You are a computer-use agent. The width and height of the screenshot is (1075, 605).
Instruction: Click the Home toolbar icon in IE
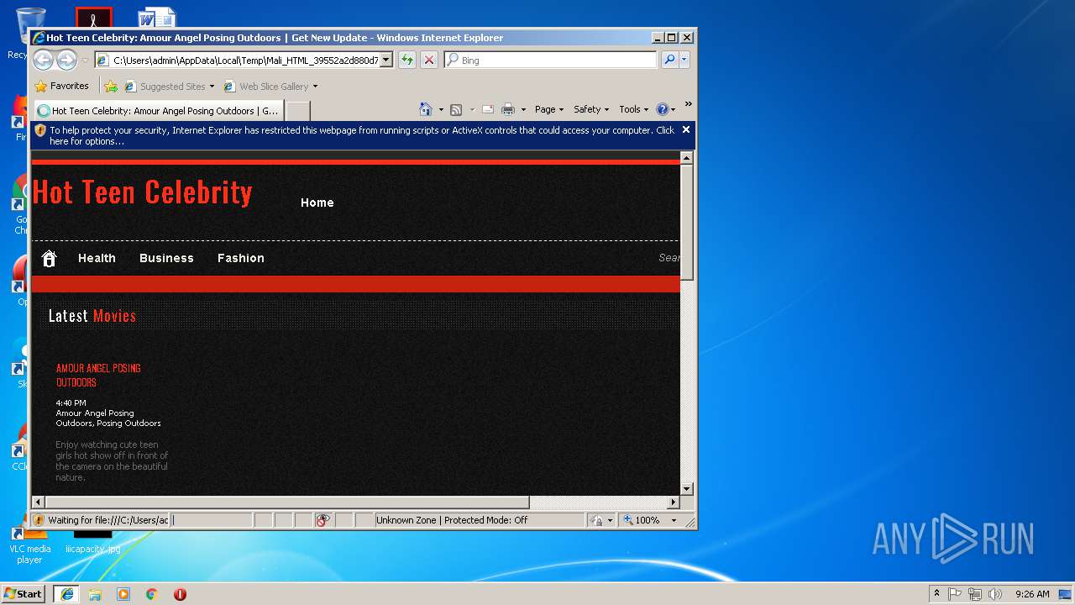(x=426, y=109)
